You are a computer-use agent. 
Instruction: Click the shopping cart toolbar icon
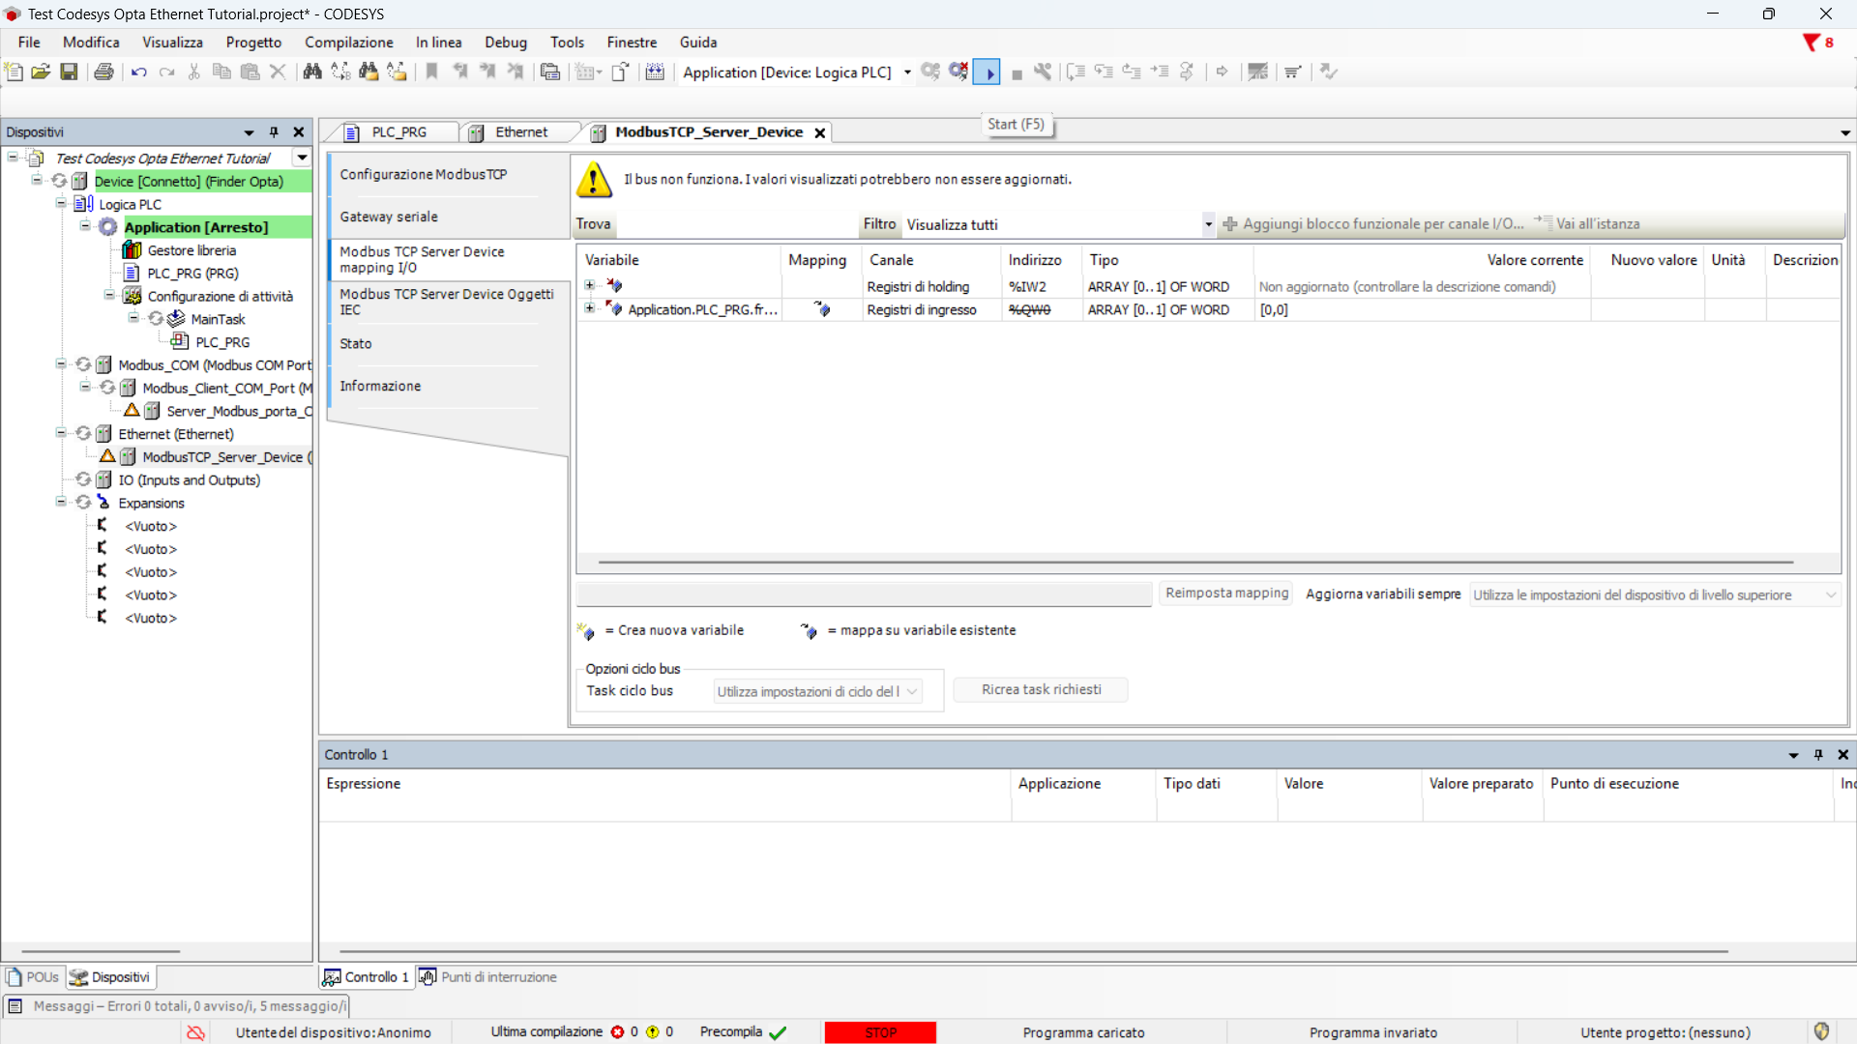click(x=1292, y=72)
